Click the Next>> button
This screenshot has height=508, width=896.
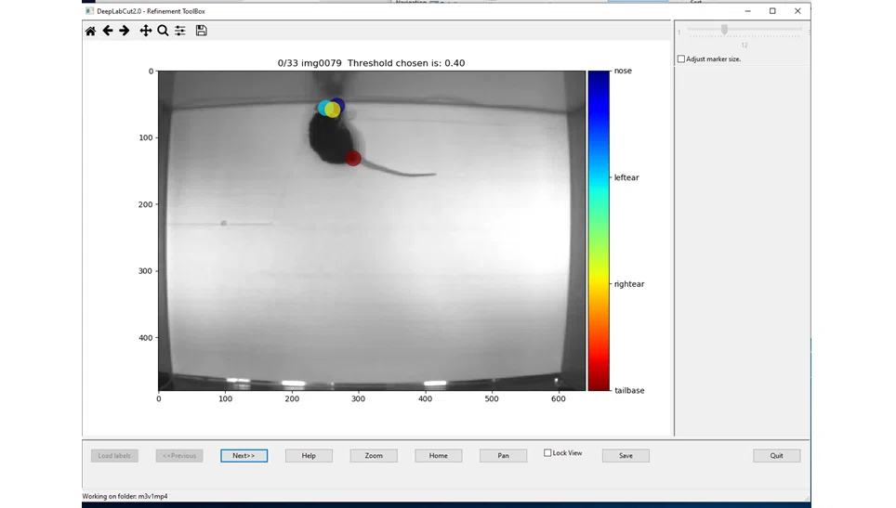244,455
